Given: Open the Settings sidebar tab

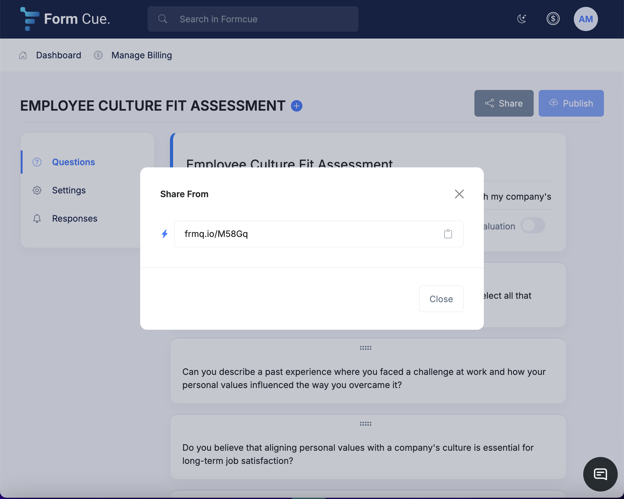Looking at the screenshot, I should point(69,190).
